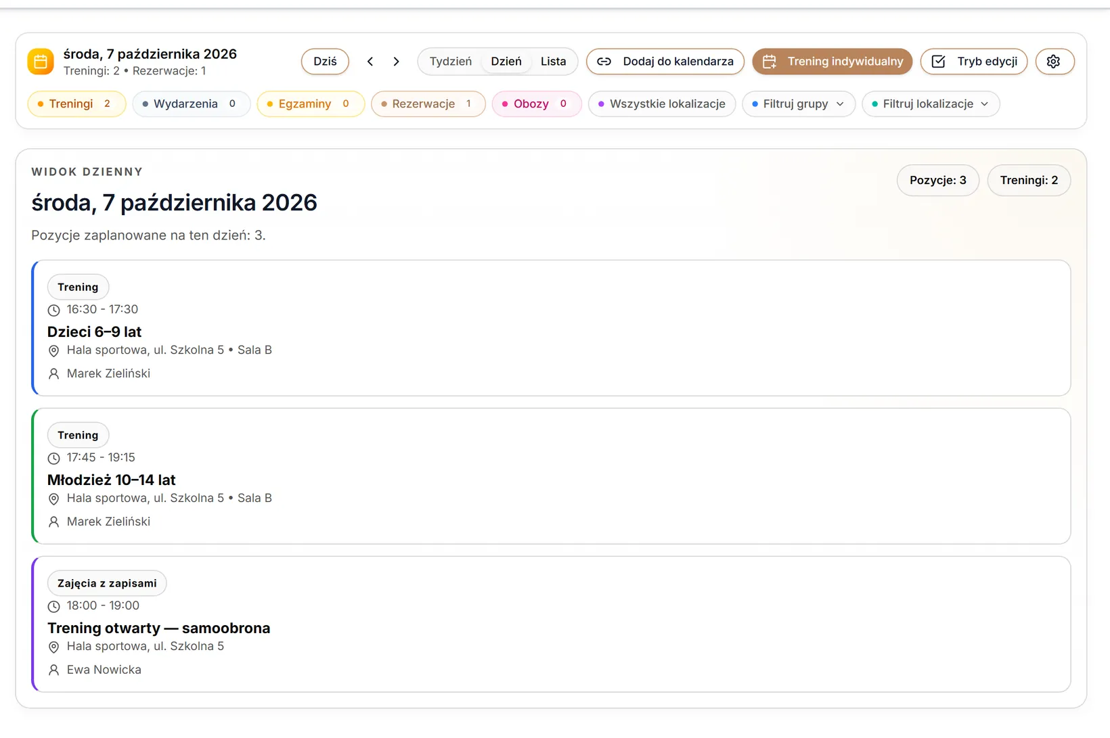Toggle the Rezerwacje filter chip

pyautogui.click(x=428, y=104)
